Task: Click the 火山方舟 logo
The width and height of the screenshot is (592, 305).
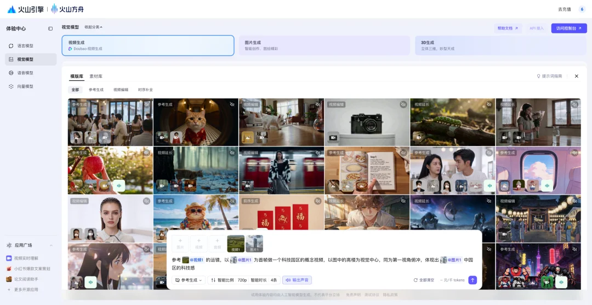Action: coord(67,9)
